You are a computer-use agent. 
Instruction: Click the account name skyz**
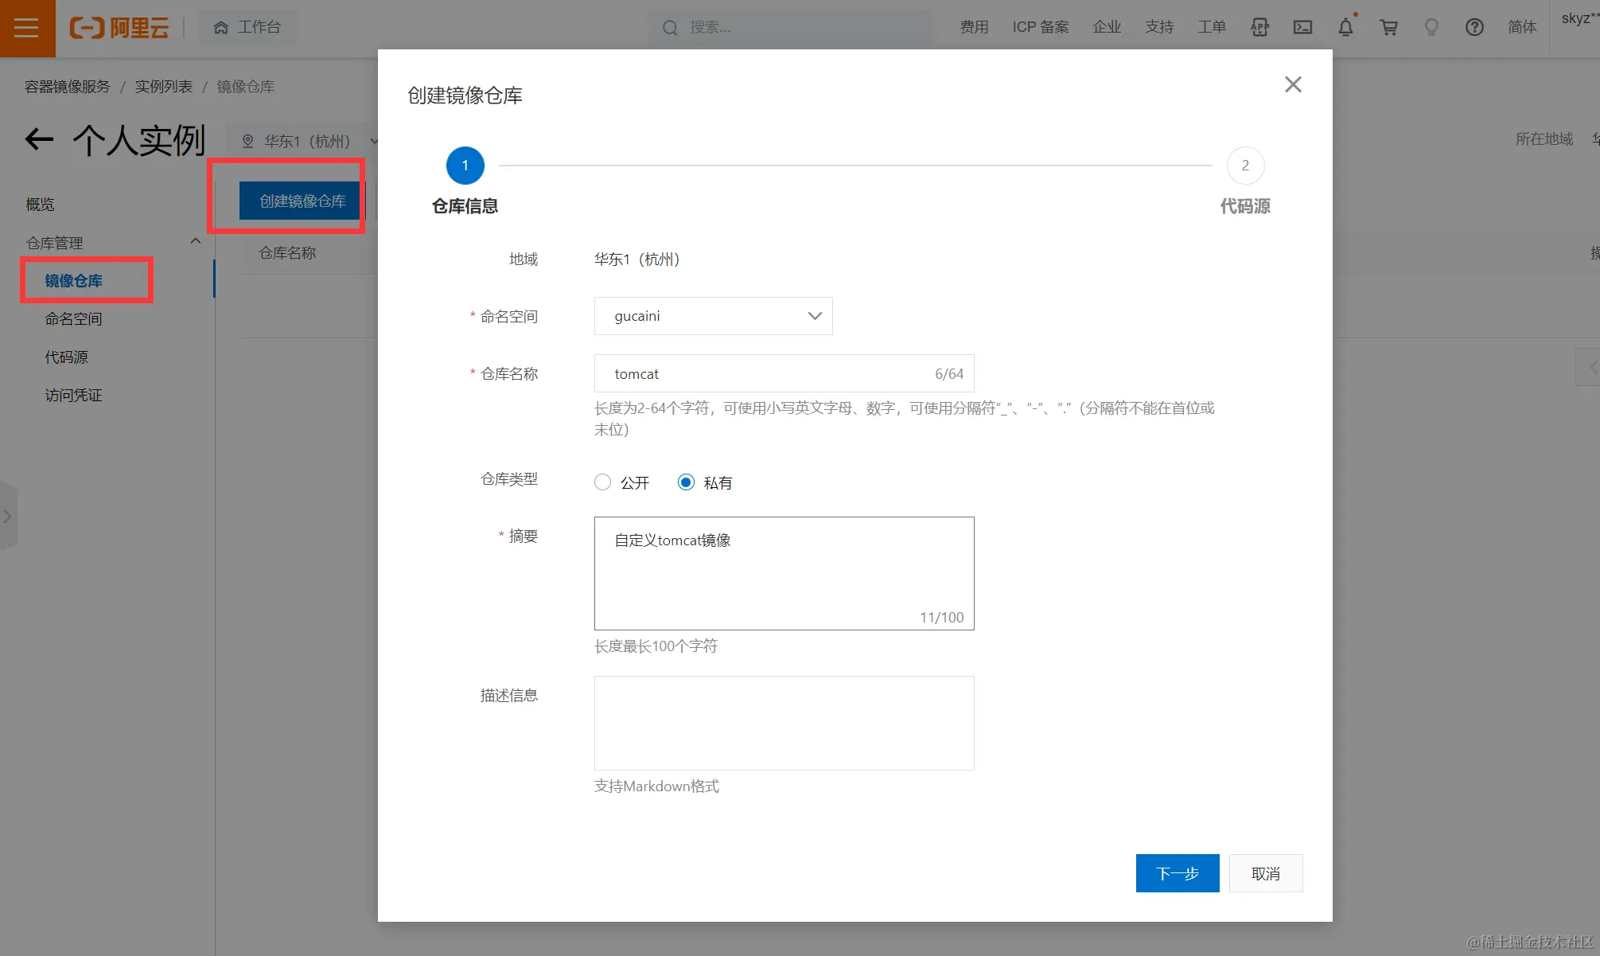(x=1580, y=18)
